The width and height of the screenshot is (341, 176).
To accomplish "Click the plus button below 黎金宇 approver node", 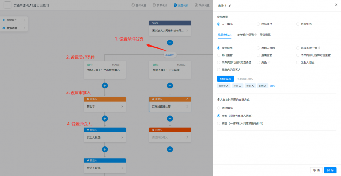I will [x=104, y=118].
